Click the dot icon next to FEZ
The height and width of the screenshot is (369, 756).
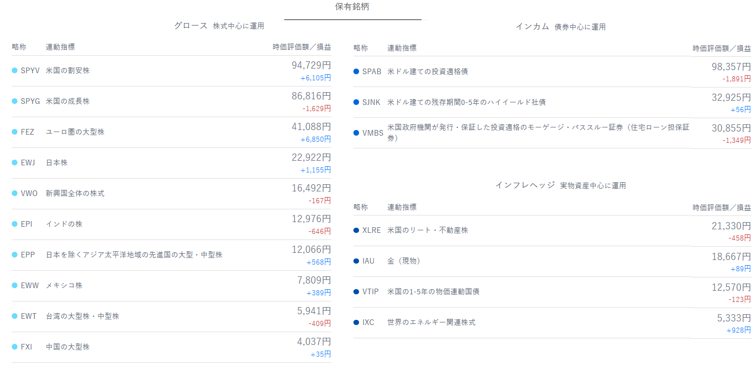14,132
